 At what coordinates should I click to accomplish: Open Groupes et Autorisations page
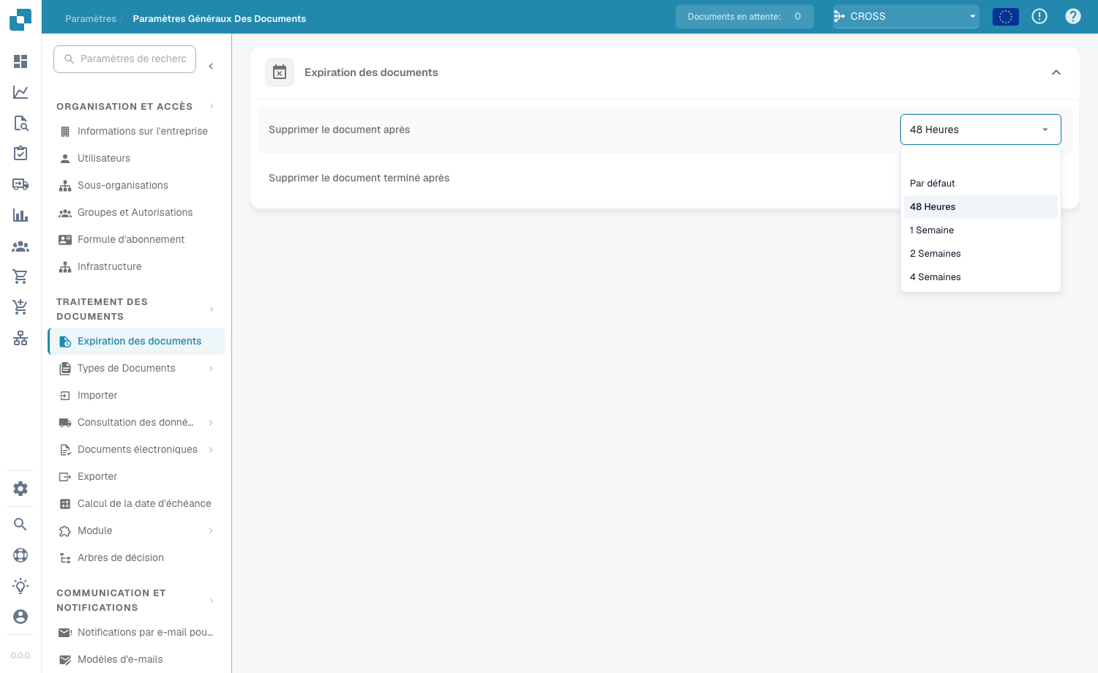pyautogui.click(x=137, y=213)
